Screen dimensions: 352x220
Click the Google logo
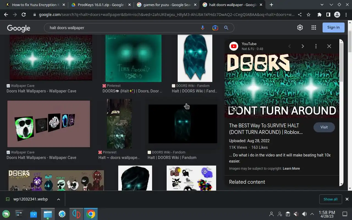(x=19, y=28)
